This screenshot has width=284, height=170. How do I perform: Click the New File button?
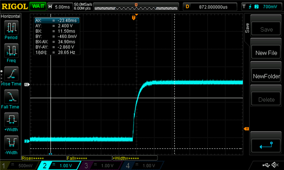pyautogui.click(x=266, y=53)
